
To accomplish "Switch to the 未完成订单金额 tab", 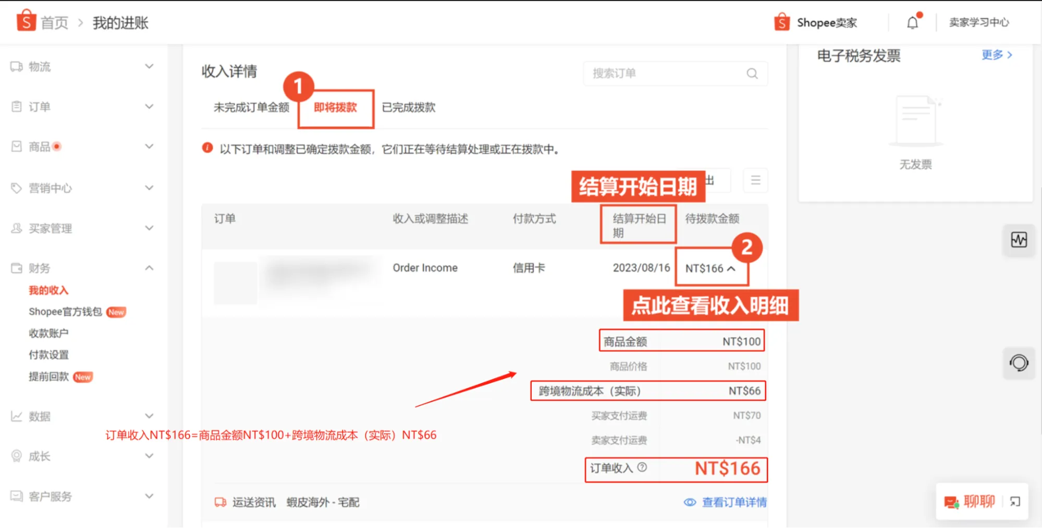I will [251, 107].
